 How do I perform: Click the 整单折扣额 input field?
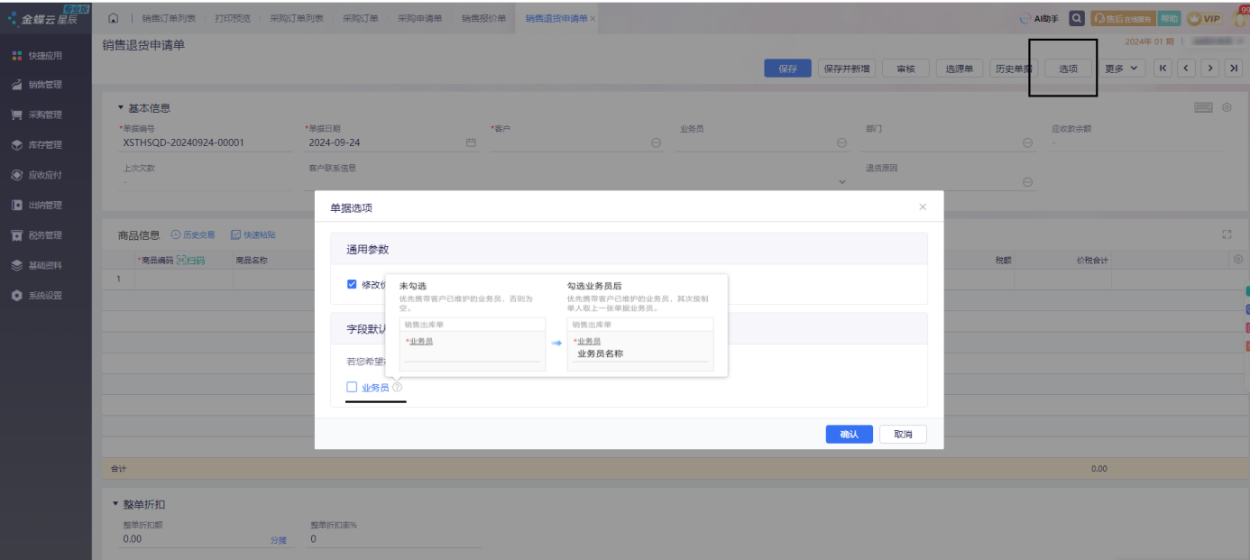[x=193, y=539]
